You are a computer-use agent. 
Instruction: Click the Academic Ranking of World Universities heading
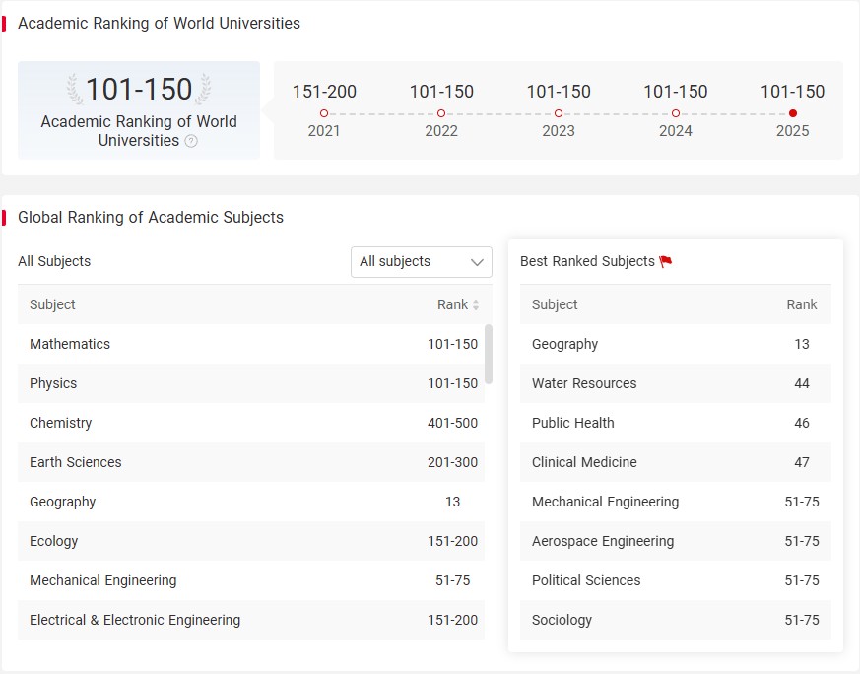(159, 23)
